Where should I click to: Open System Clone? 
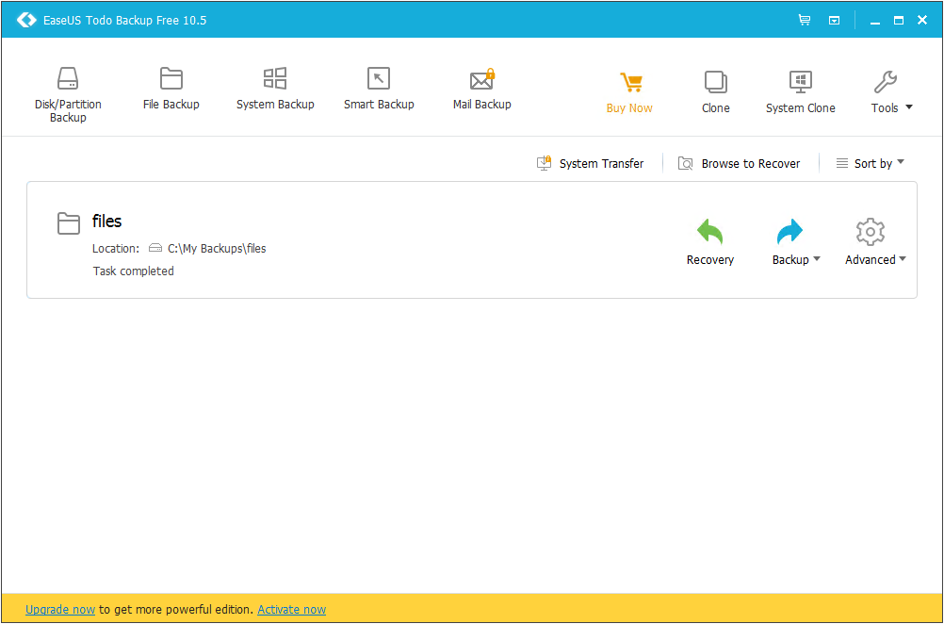pyautogui.click(x=800, y=92)
